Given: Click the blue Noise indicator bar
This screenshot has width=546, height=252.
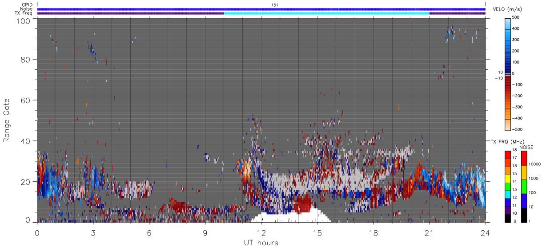Looking at the screenshot, I should click(x=261, y=9).
